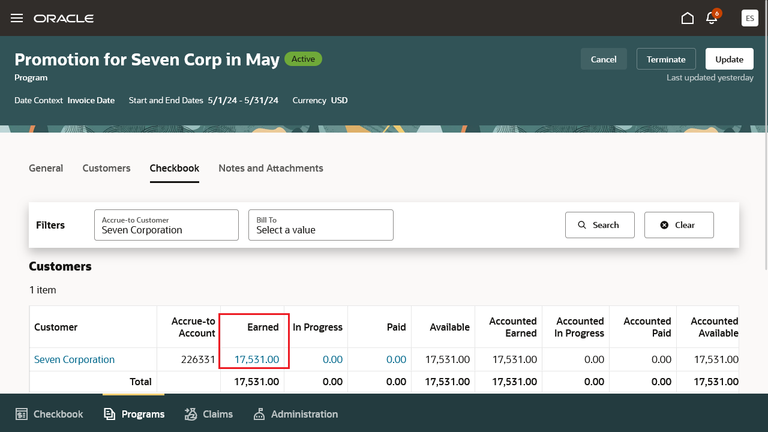Terminate the promotion program

pos(666,59)
